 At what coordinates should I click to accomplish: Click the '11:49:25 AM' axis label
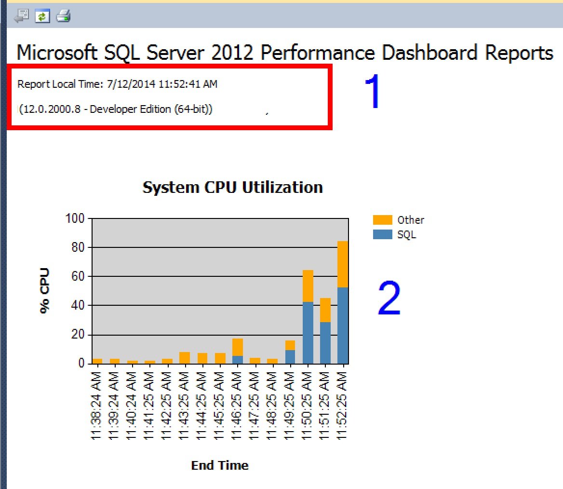tap(290, 406)
